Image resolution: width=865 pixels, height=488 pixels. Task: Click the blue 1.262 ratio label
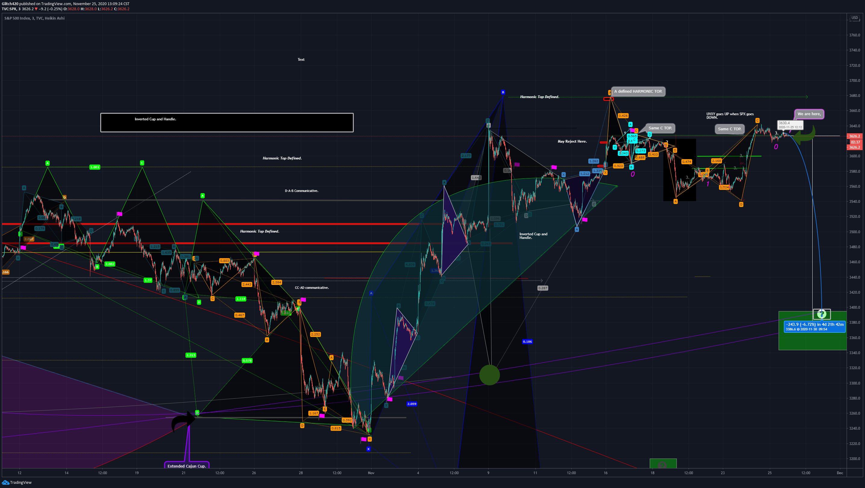[x=593, y=161]
